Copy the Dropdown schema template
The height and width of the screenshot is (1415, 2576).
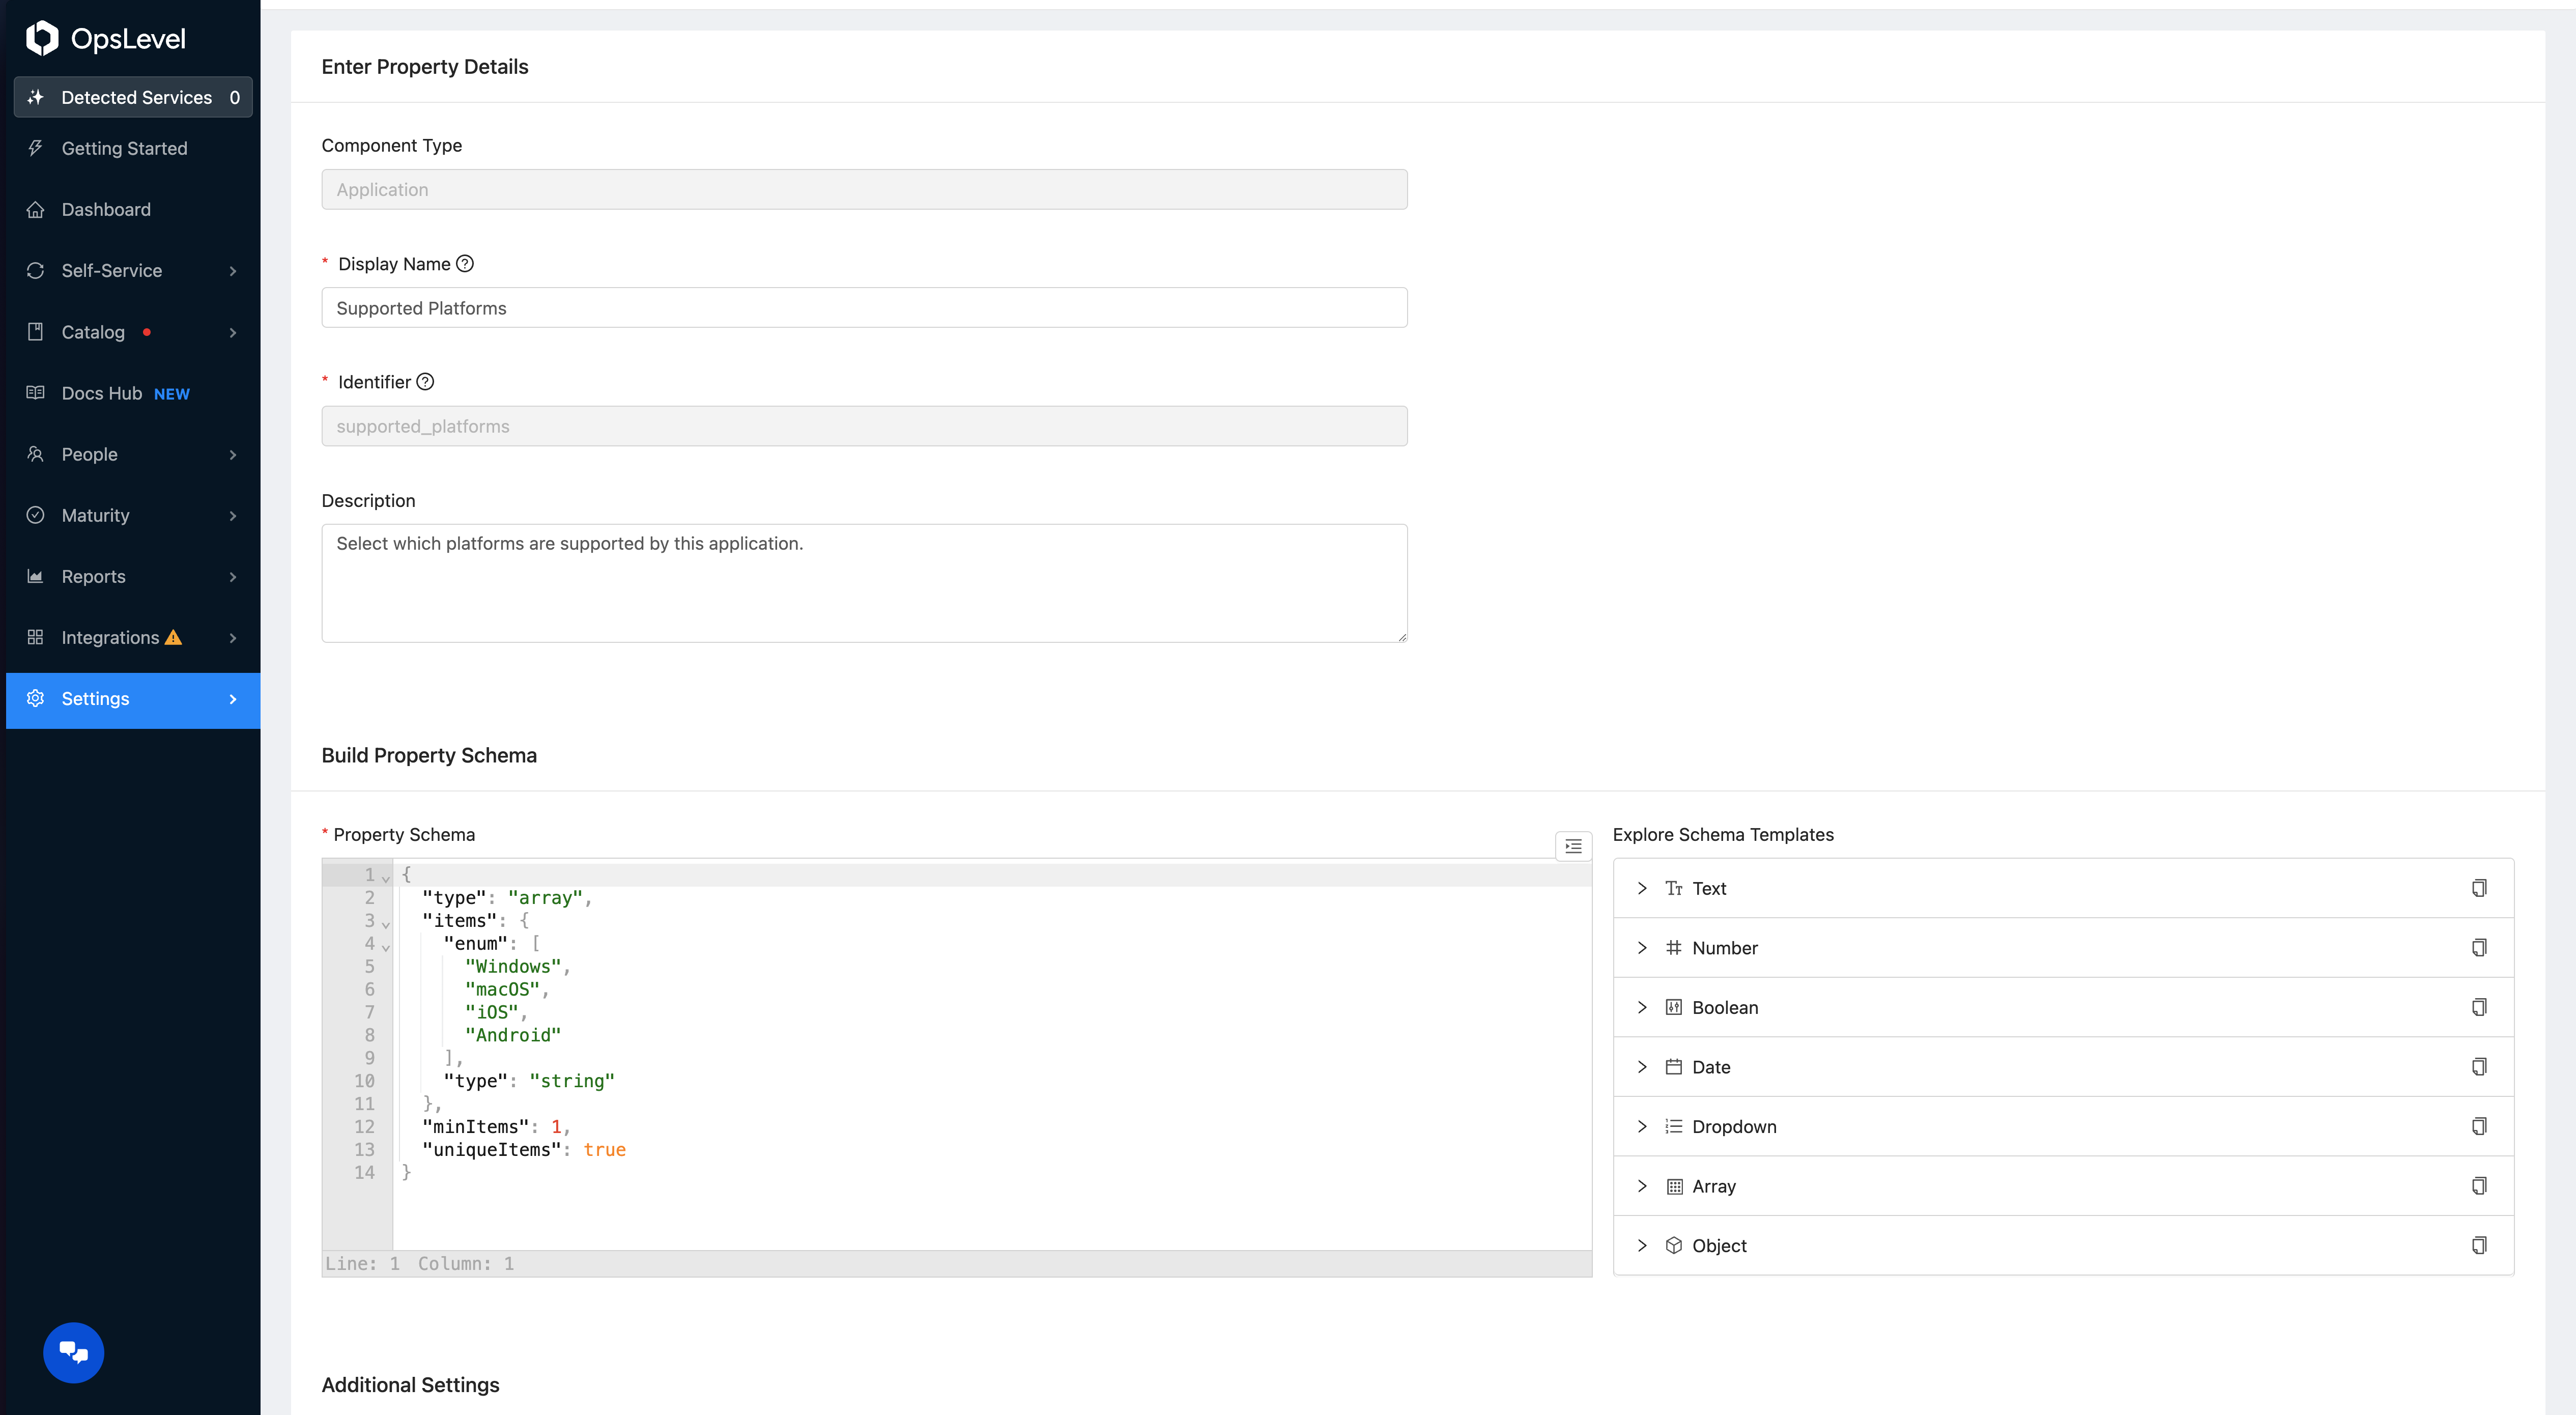2479,1126
